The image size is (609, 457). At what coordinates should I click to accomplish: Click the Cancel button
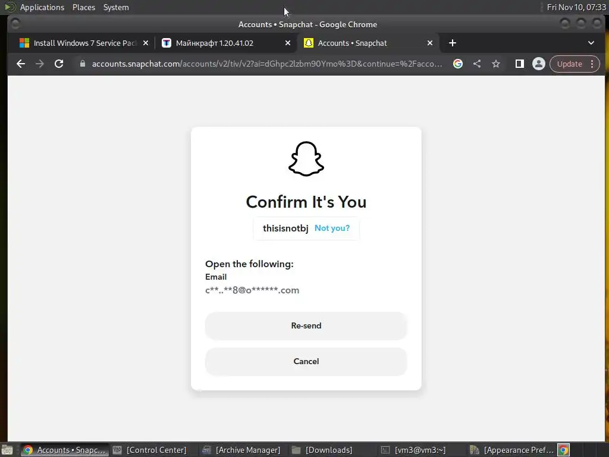coord(306,361)
